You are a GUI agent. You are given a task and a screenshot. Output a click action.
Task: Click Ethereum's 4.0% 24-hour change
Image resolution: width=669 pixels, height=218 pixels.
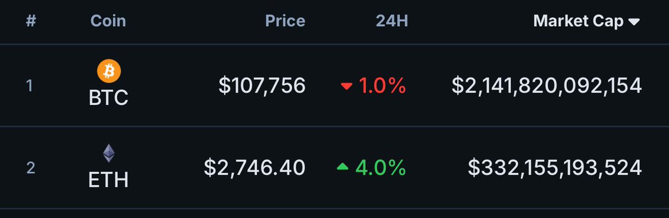coord(380,167)
